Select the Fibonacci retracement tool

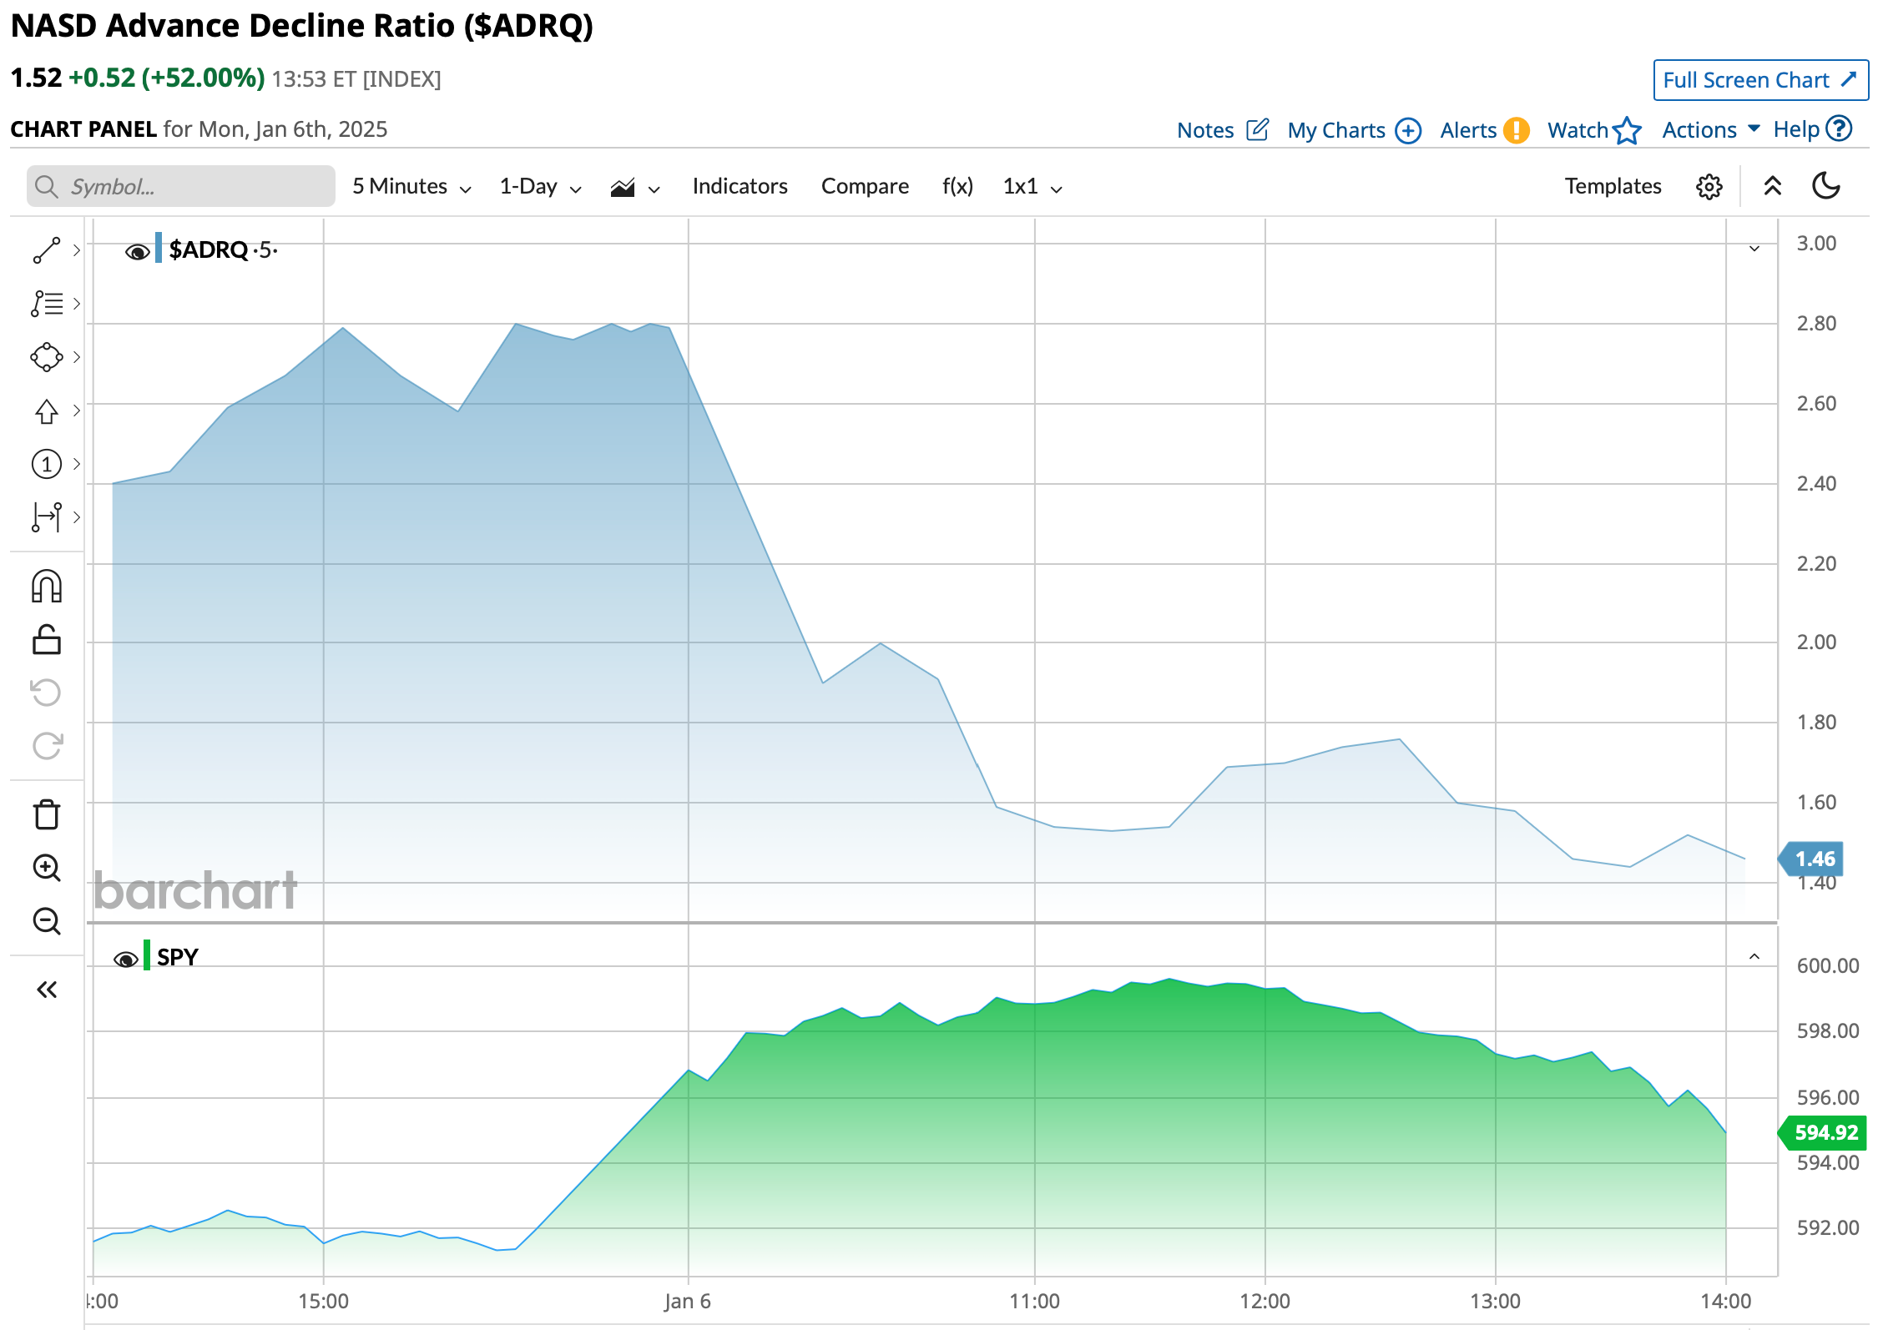[x=47, y=303]
